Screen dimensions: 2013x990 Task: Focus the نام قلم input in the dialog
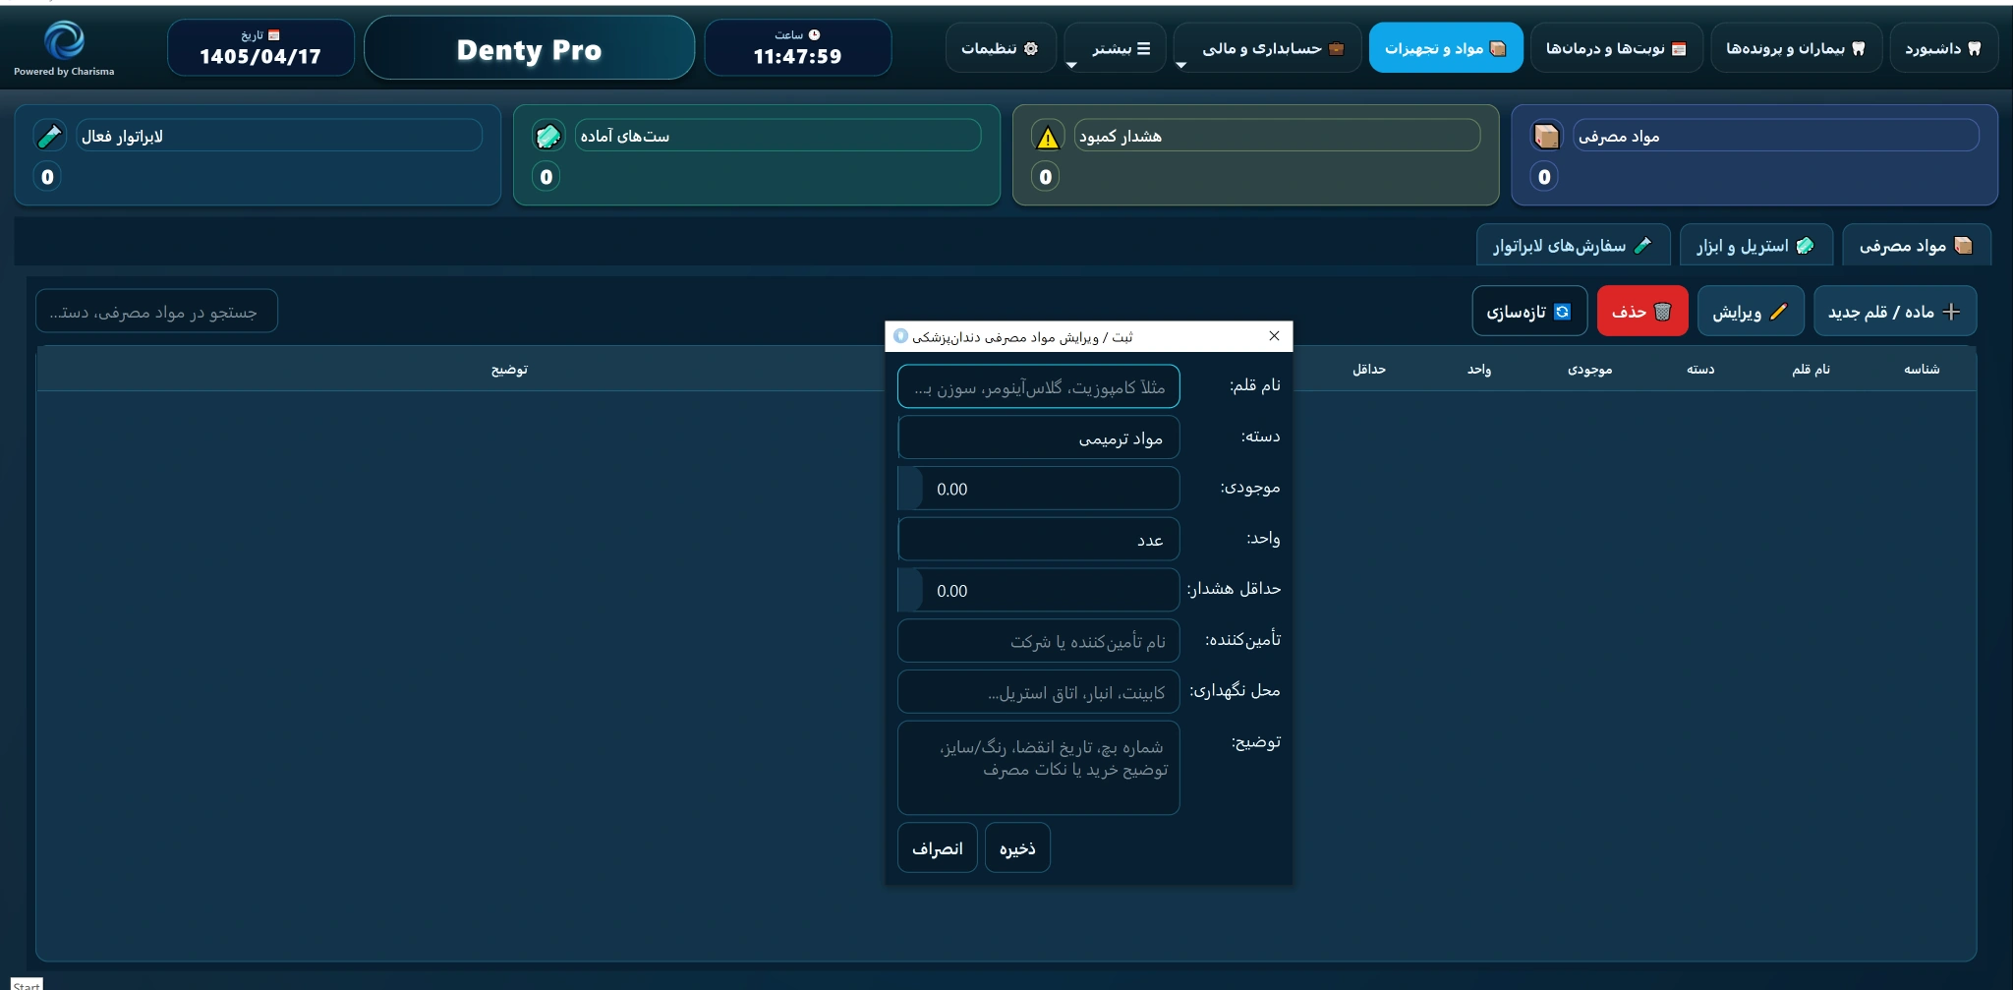click(x=1039, y=386)
